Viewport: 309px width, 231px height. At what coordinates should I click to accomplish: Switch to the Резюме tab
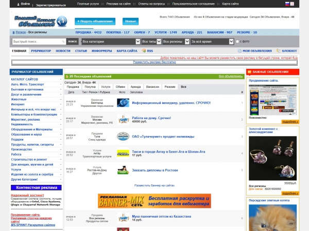170,87
